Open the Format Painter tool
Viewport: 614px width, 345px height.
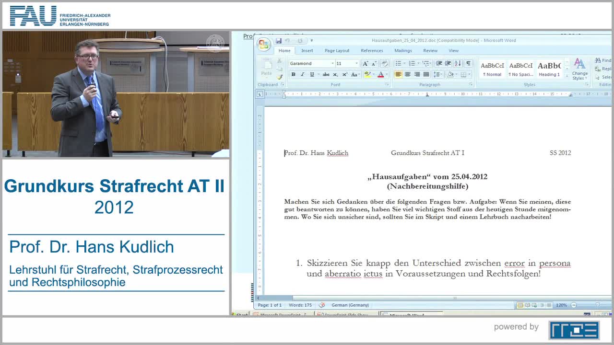coord(281,77)
